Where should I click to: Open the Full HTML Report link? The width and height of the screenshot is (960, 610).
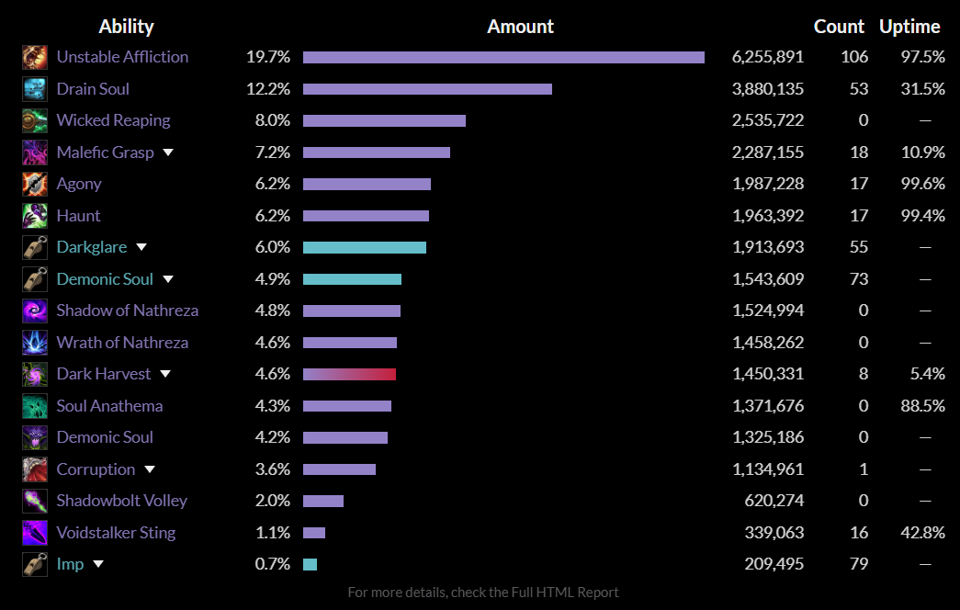pos(564,593)
